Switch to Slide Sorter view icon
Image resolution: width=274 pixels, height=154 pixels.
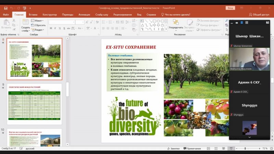pyautogui.click(x=216, y=149)
